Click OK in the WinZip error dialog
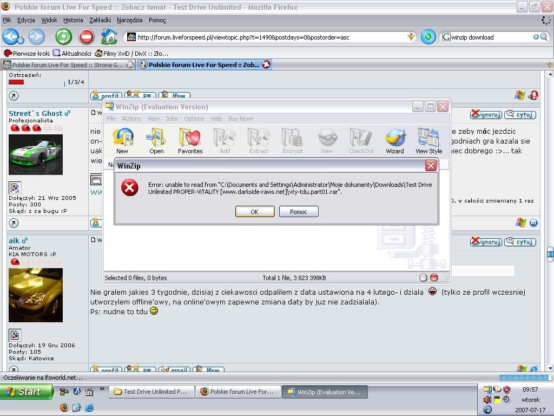 (x=254, y=212)
